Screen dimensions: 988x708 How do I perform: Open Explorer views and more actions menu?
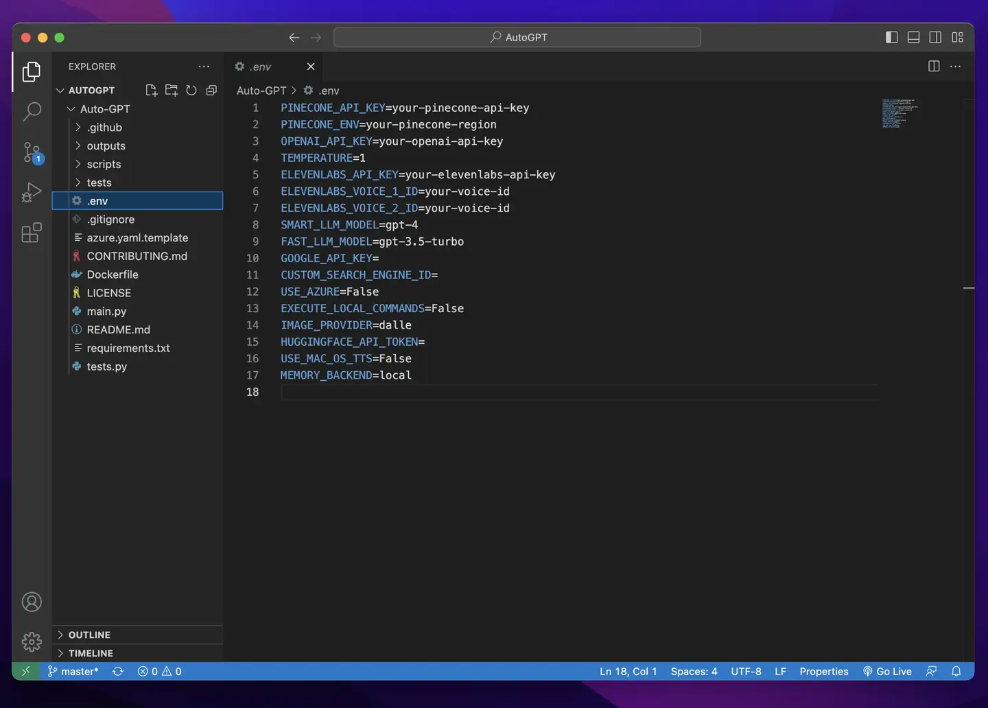[204, 67]
